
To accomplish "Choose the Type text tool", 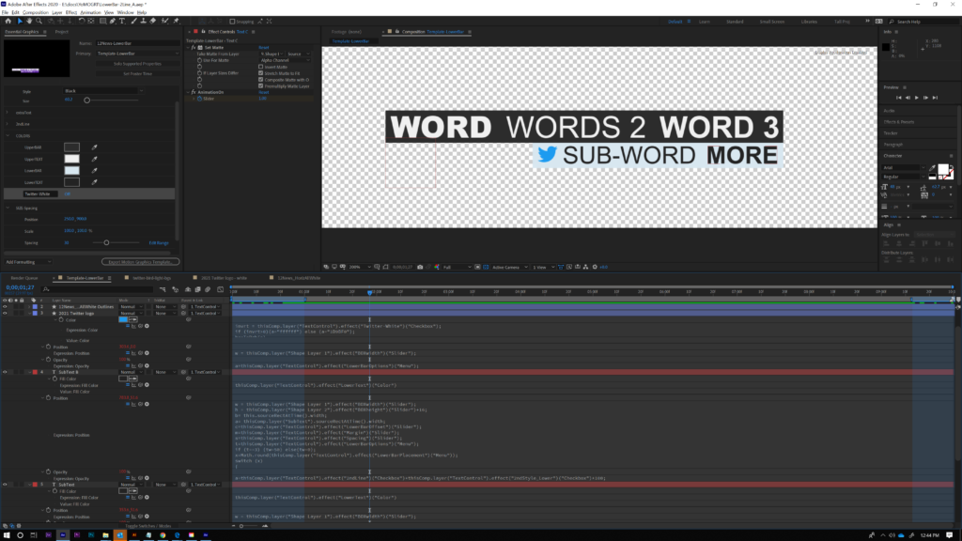I will [123, 21].
